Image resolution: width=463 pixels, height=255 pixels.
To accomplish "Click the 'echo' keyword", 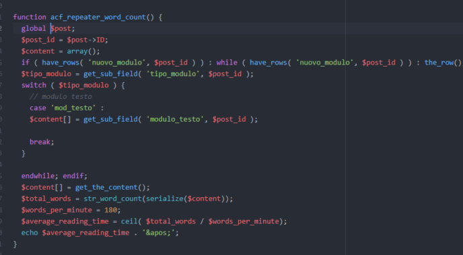I will tap(30, 233).
